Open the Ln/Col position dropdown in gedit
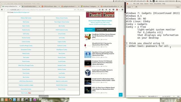Image resolution: width=181 pixels, height=102 pixels. (168, 96)
